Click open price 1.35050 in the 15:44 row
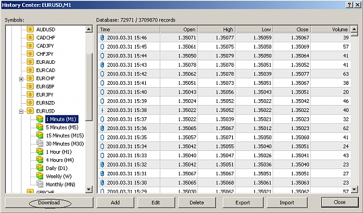The width and height of the screenshot is (363, 213). [x=187, y=56]
